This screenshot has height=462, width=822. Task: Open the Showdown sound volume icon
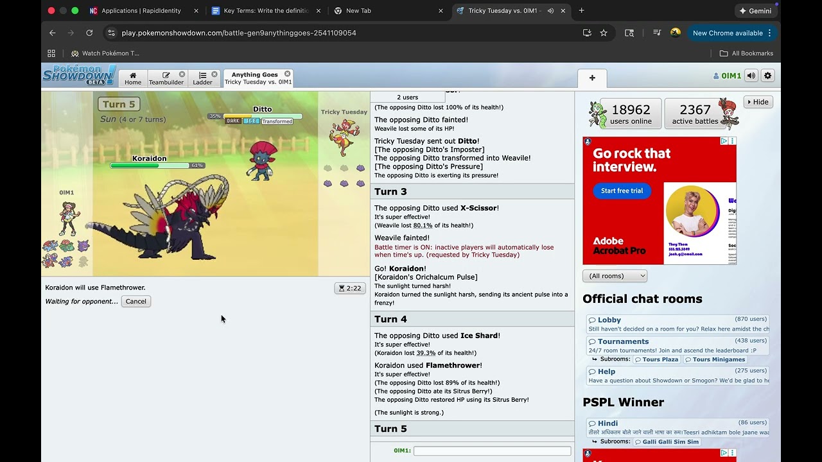pyautogui.click(x=751, y=76)
